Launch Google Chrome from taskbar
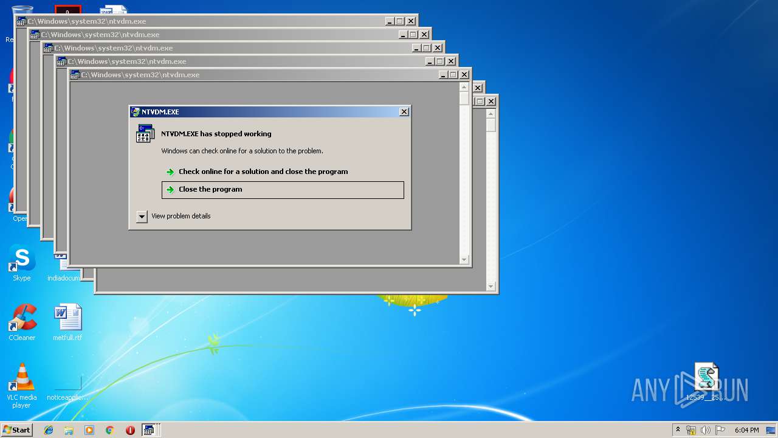 (109, 430)
